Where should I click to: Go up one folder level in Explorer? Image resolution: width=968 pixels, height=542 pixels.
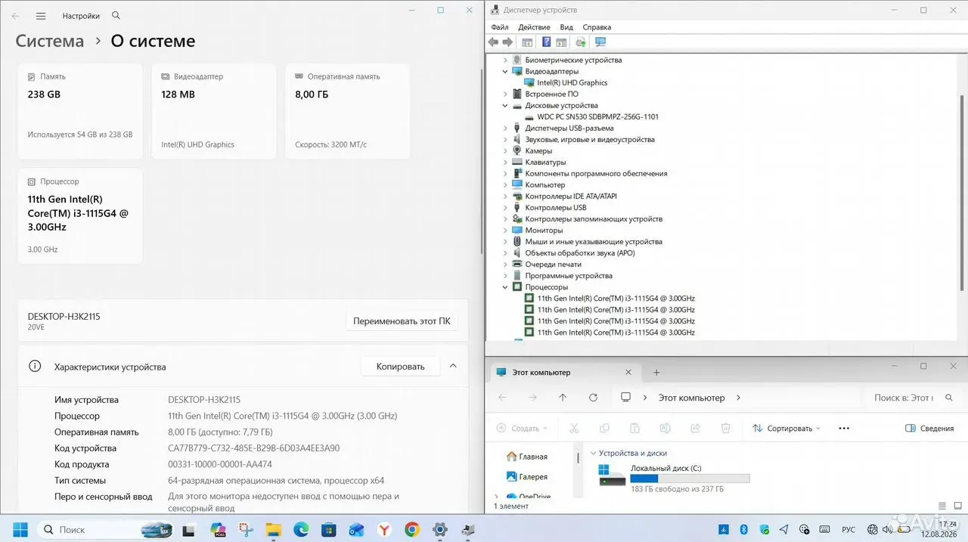[x=563, y=398]
